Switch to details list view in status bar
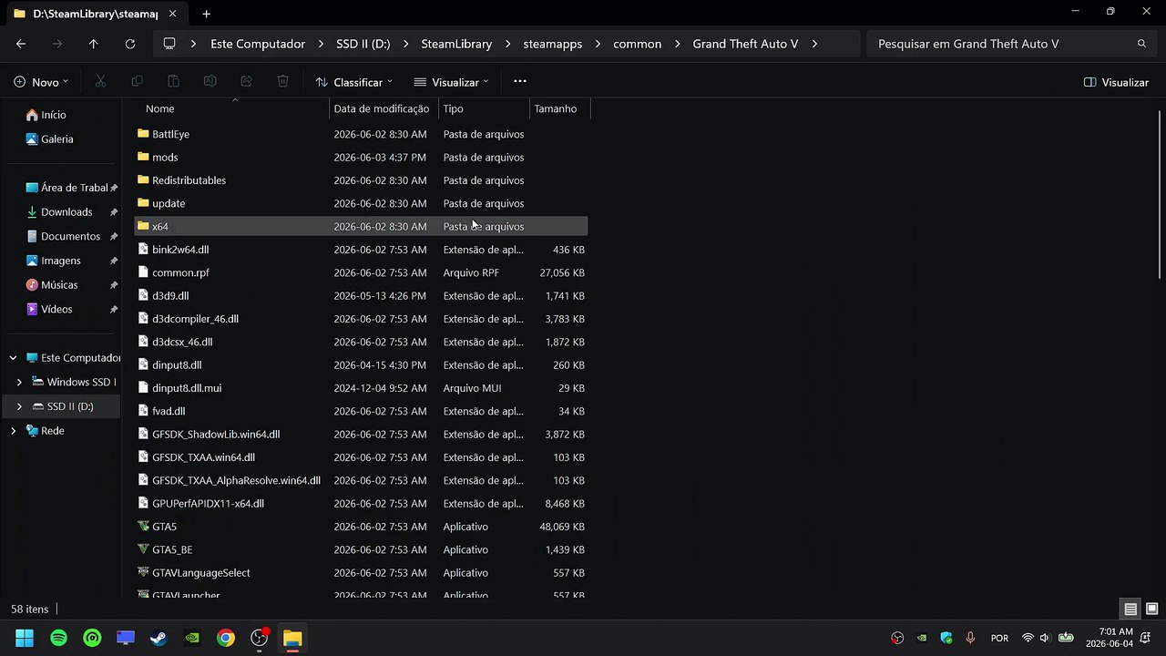This screenshot has width=1166, height=656. click(x=1130, y=610)
